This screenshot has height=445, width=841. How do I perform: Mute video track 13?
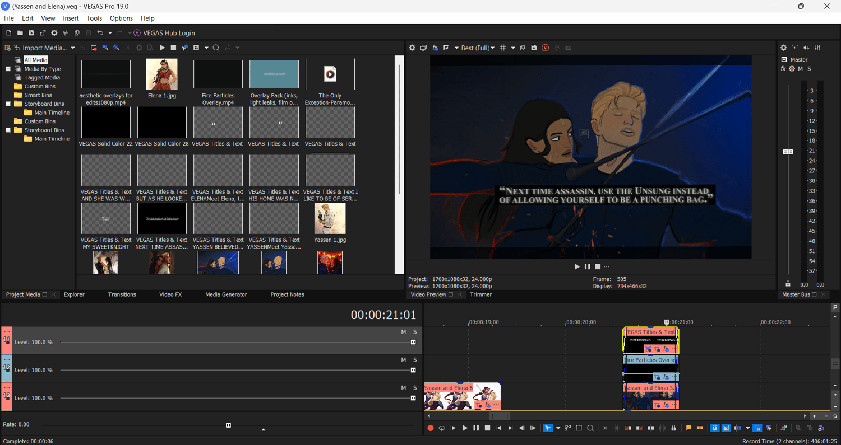(403, 388)
